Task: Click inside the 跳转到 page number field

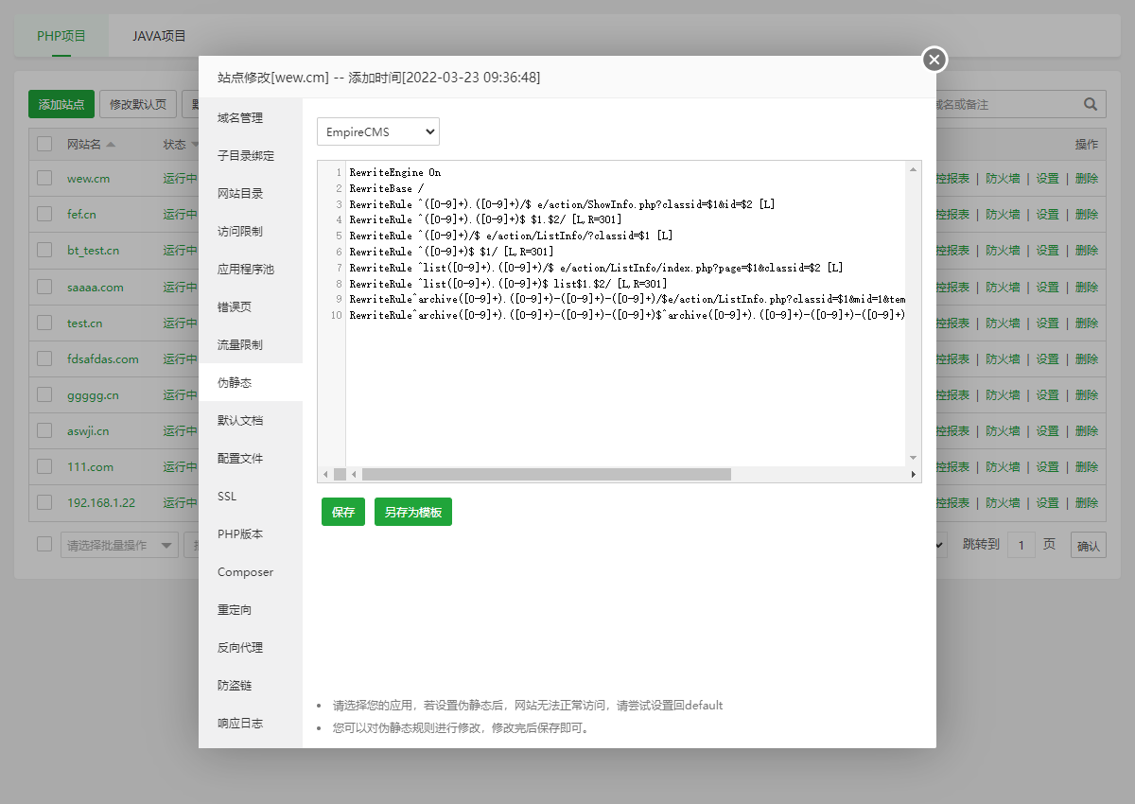Action: (x=1022, y=545)
